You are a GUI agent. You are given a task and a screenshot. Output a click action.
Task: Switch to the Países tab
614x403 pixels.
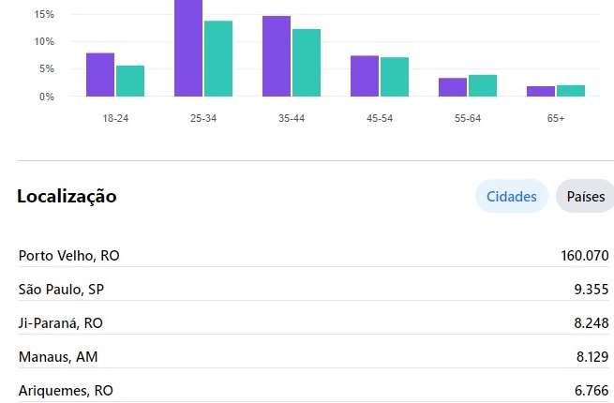(x=585, y=197)
